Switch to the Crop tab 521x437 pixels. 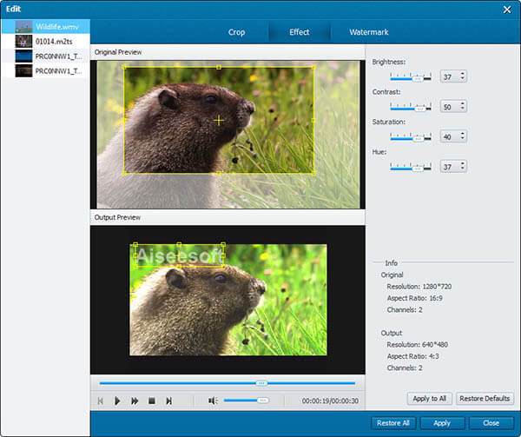[236, 32]
